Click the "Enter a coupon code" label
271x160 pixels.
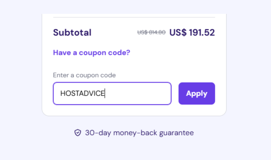[x=84, y=75]
